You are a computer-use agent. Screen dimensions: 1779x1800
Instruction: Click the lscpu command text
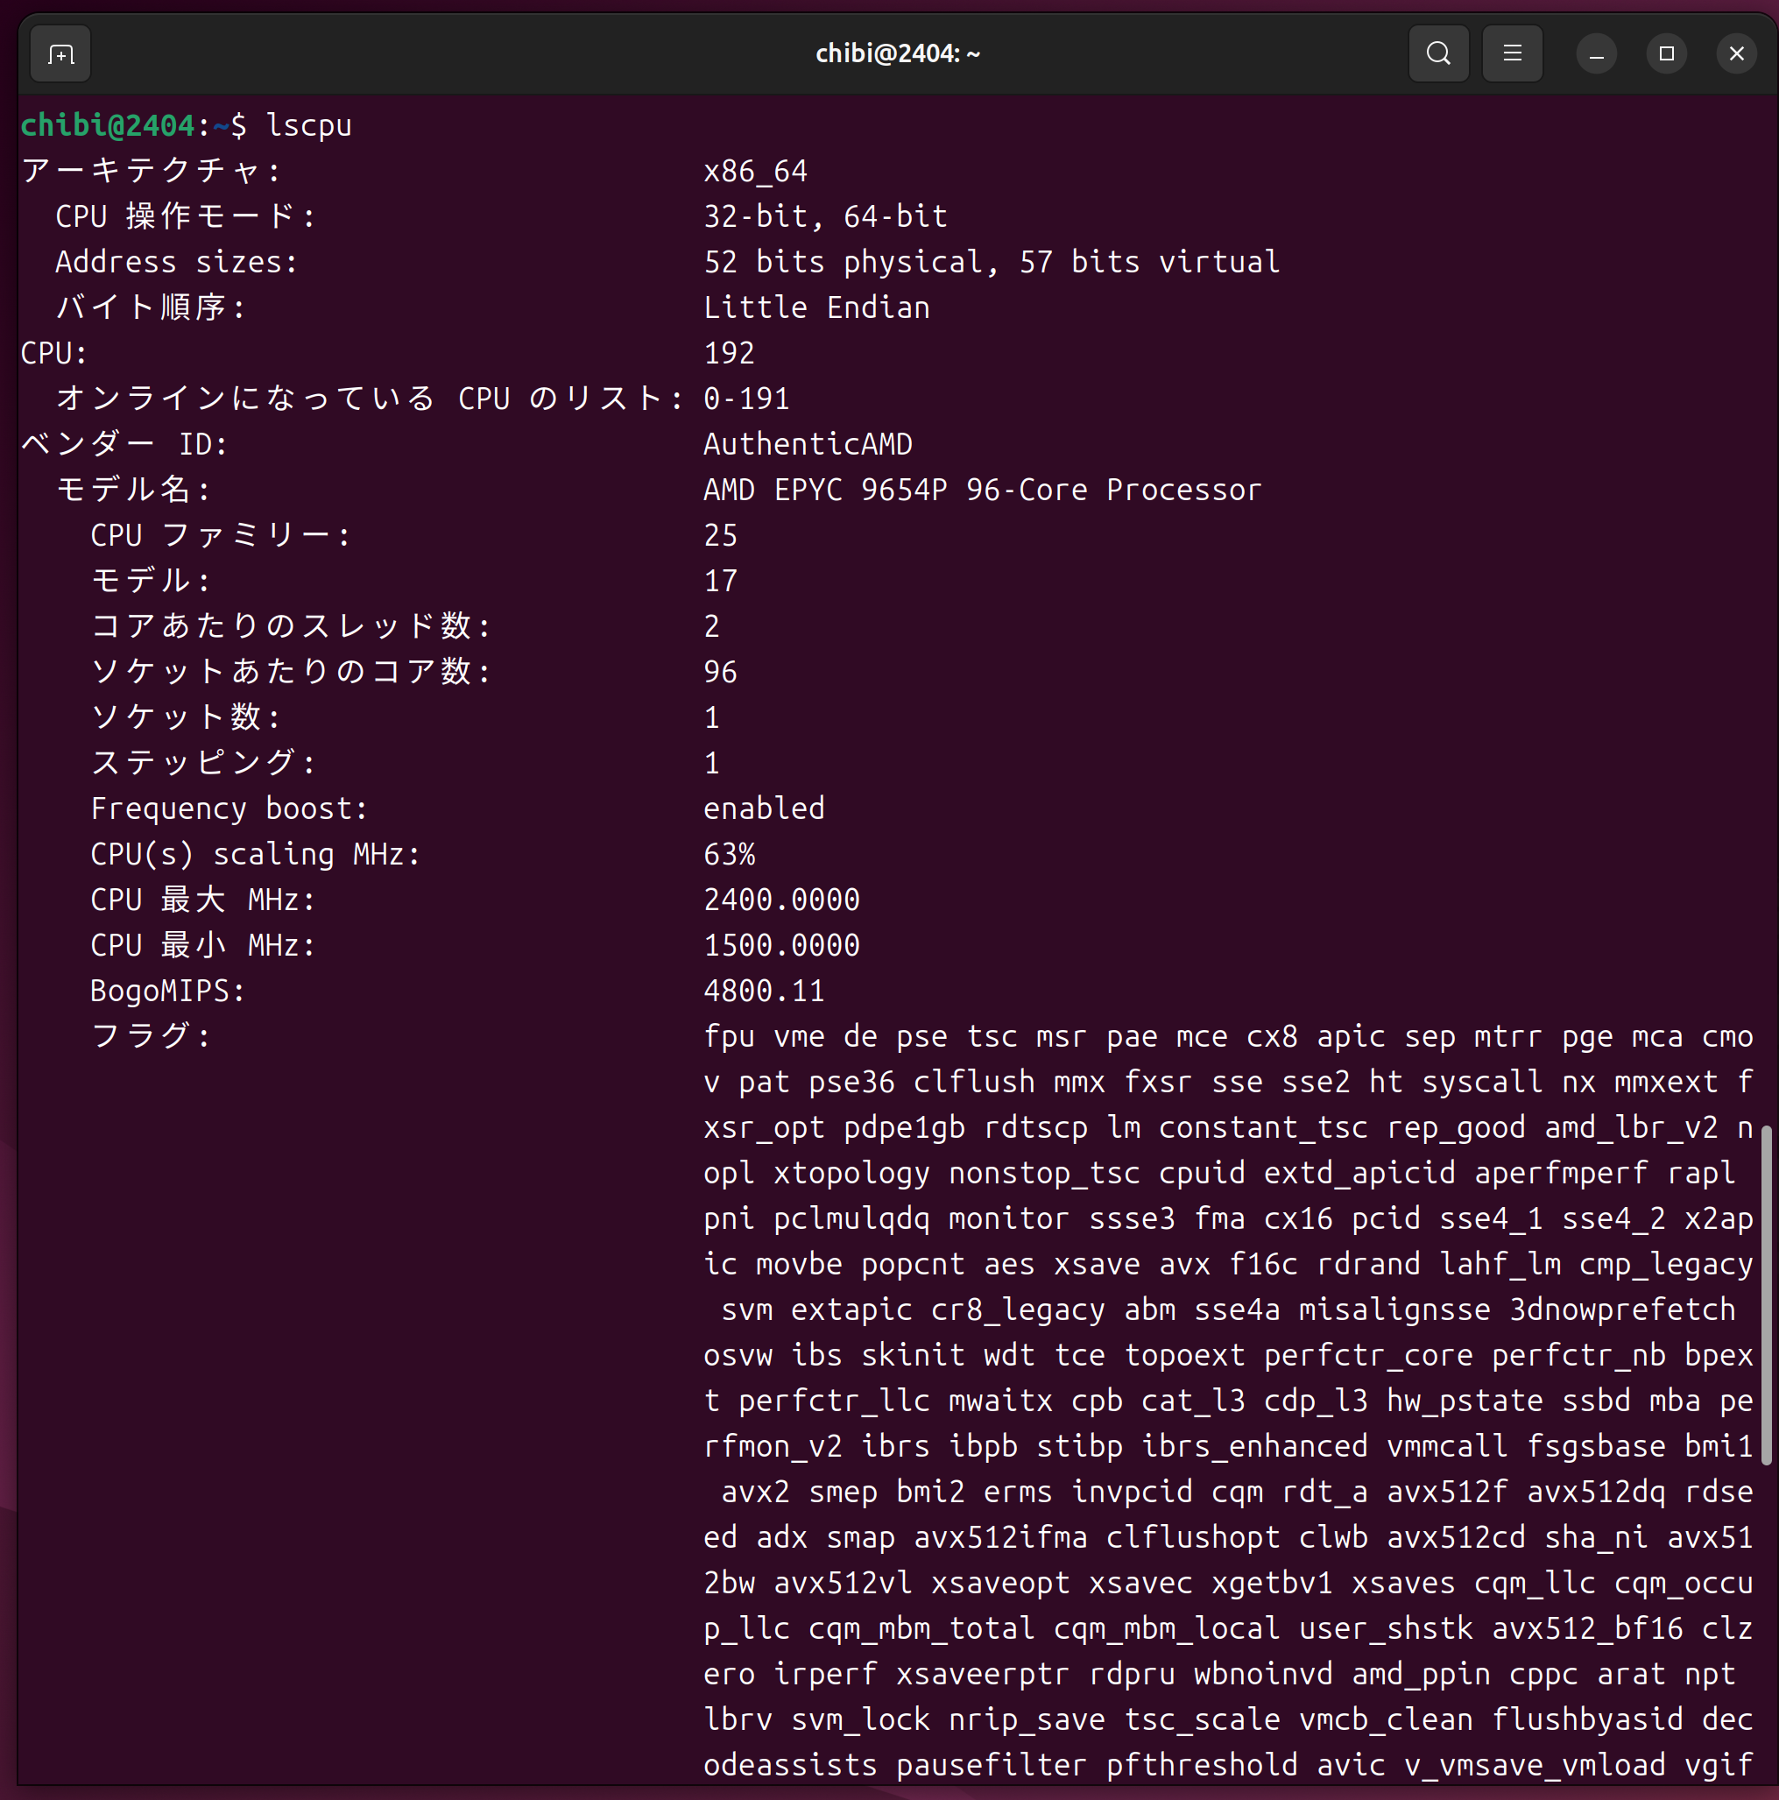[x=308, y=125]
